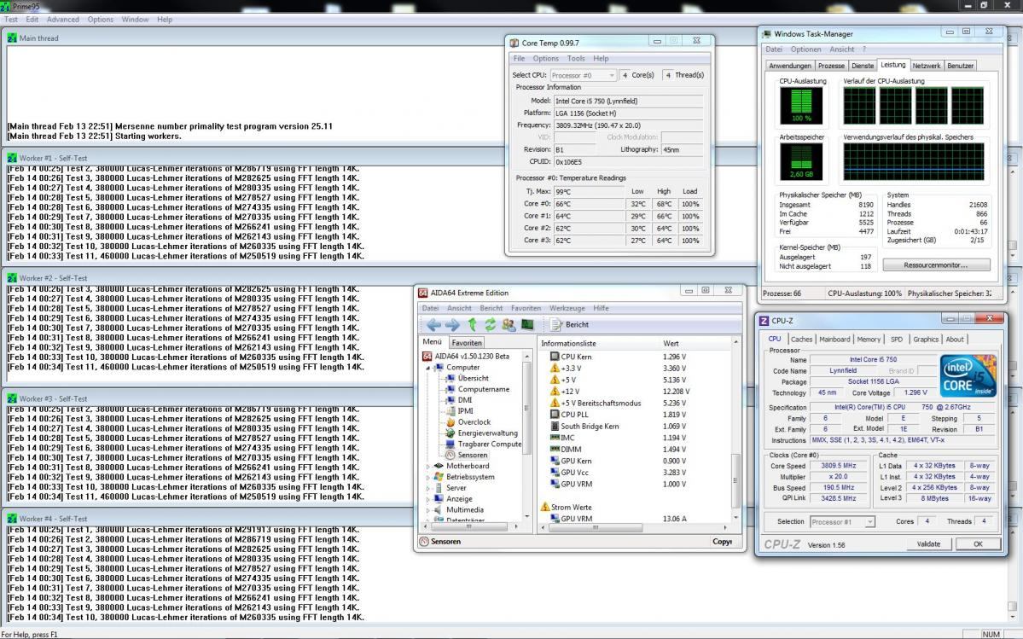The width and height of the screenshot is (1023, 639).
Task: Click the GPU Vcc icon in sensor list
Action: point(555,472)
